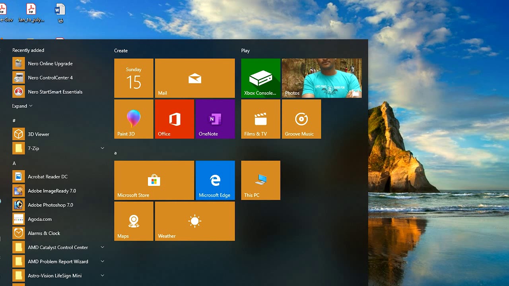Click the Nero ControlCenter 4 icon
The image size is (509, 286).
pyautogui.click(x=18, y=77)
